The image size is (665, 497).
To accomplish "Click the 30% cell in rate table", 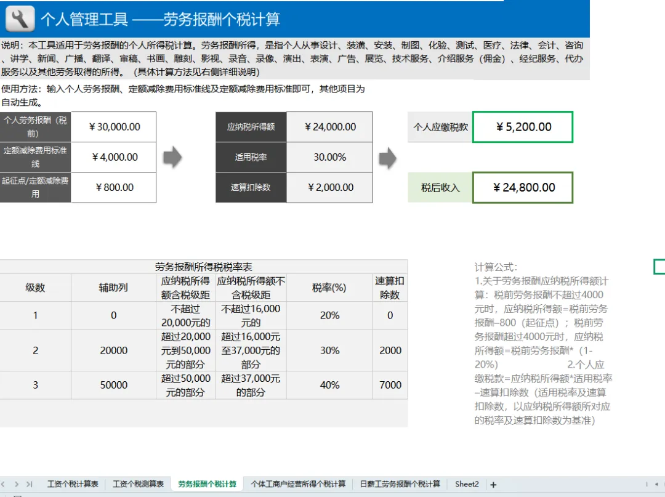I will tap(329, 350).
